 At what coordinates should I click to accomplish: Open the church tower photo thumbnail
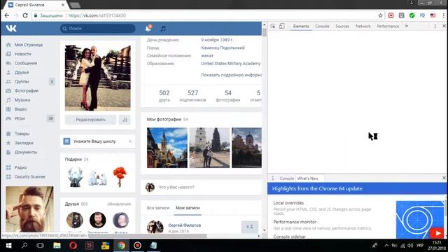[167, 148]
